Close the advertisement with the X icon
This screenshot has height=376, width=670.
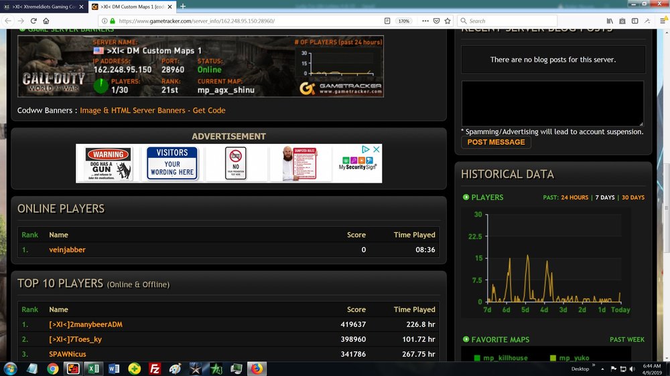click(x=377, y=150)
